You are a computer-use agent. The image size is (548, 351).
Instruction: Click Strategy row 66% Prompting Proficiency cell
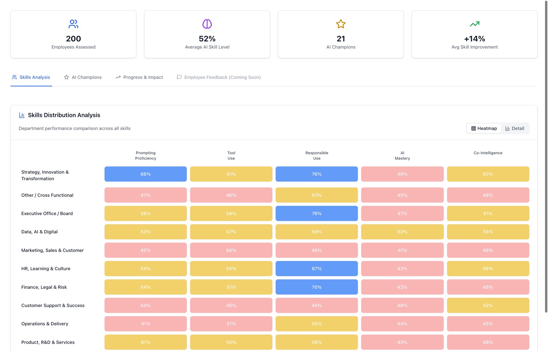pyautogui.click(x=145, y=174)
